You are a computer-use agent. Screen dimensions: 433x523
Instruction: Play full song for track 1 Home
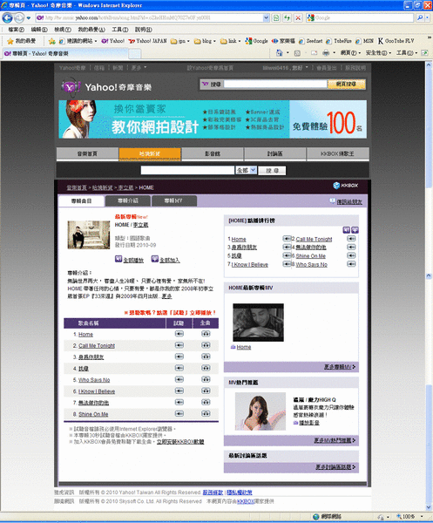(x=206, y=334)
